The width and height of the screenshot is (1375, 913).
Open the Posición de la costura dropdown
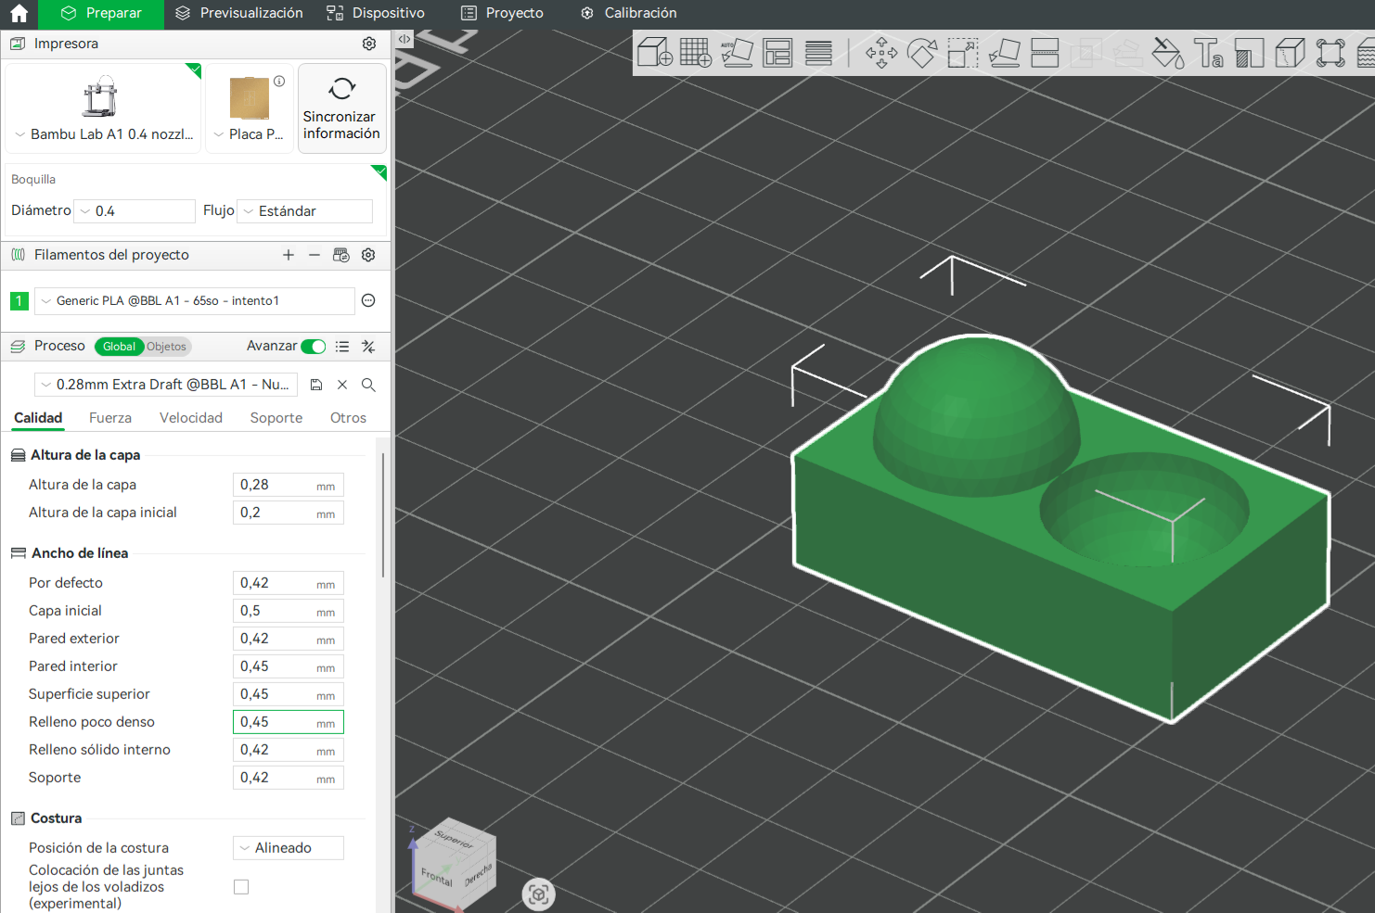288,848
